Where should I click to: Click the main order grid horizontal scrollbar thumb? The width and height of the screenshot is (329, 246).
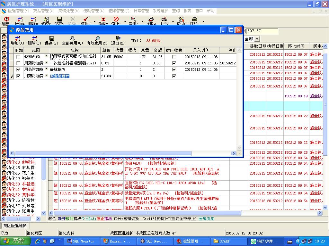(148, 213)
